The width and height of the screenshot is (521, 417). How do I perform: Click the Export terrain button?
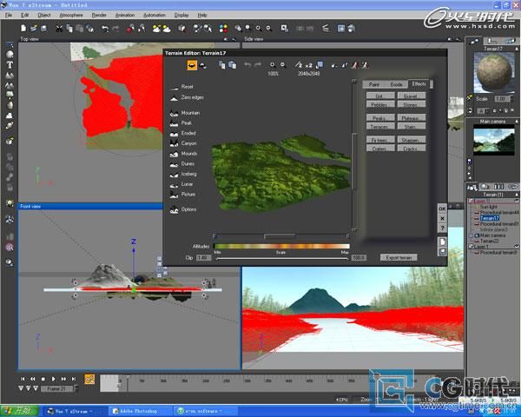[399, 257]
